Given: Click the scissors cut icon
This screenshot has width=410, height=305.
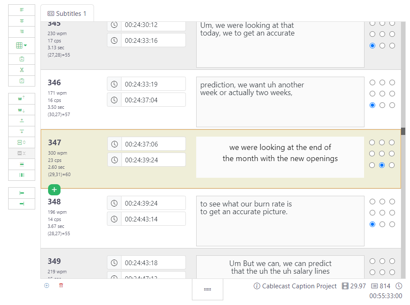Looking at the screenshot, I should 21,70.
